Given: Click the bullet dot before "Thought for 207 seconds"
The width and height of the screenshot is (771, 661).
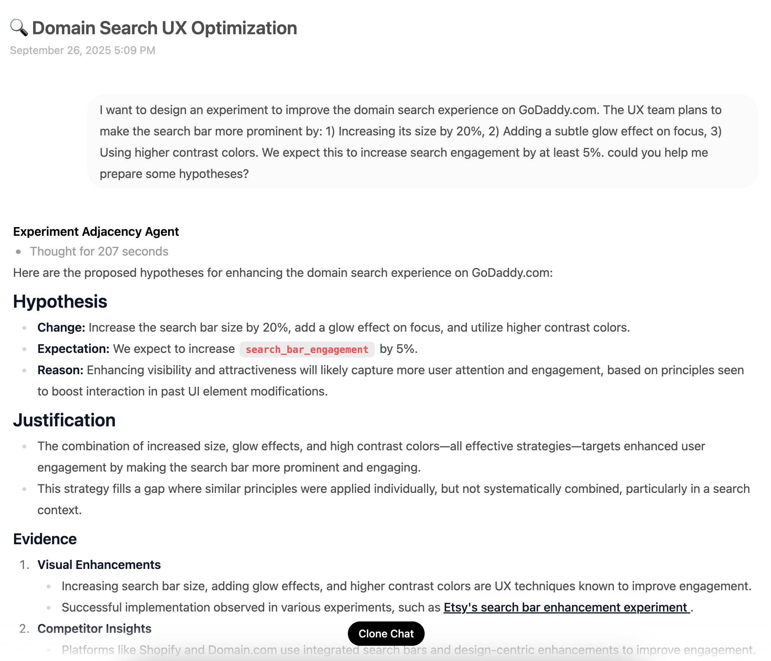Looking at the screenshot, I should coord(18,251).
